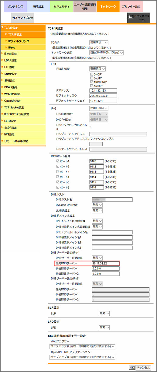Screen dimensions: 157x372
Task: Open the カスタマイズ設定 tab
Action: tap(22, 18)
